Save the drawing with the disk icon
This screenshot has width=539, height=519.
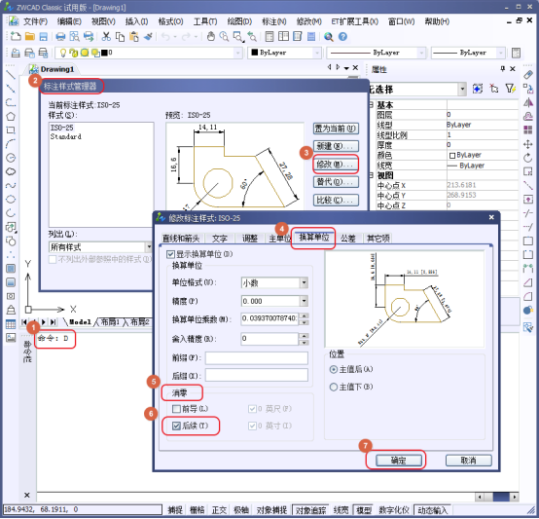pyautogui.click(x=44, y=36)
